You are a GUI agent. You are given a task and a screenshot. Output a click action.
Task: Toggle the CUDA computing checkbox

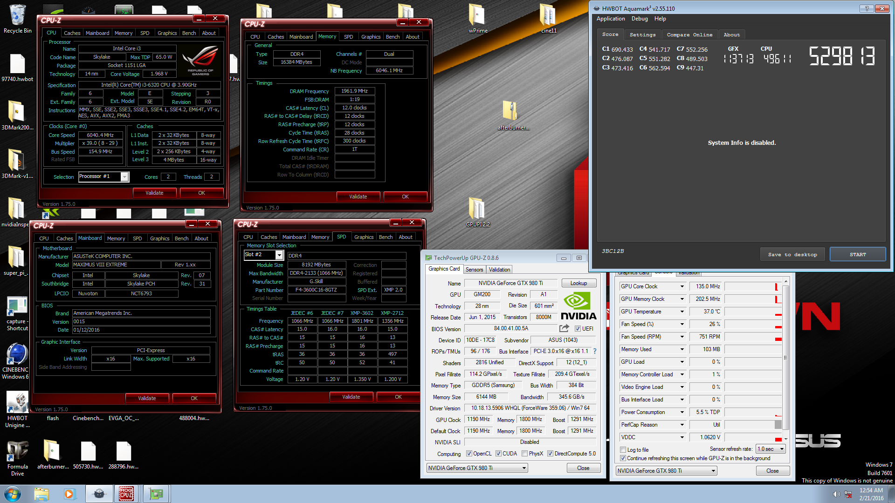click(498, 454)
